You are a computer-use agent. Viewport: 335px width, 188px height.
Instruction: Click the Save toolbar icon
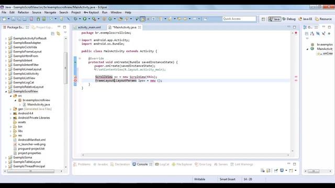pos(13,19)
